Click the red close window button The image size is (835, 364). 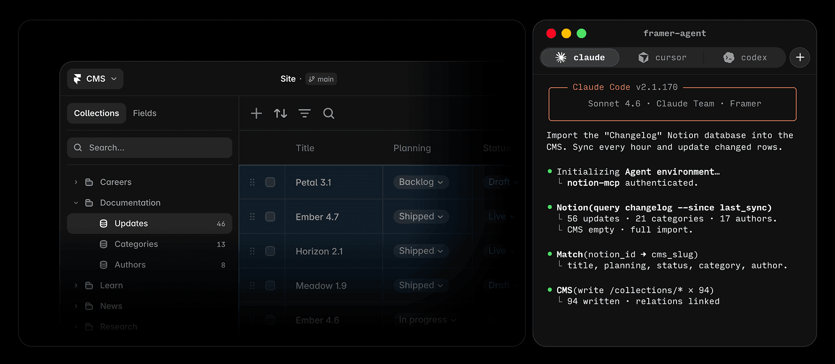(551, 33)
